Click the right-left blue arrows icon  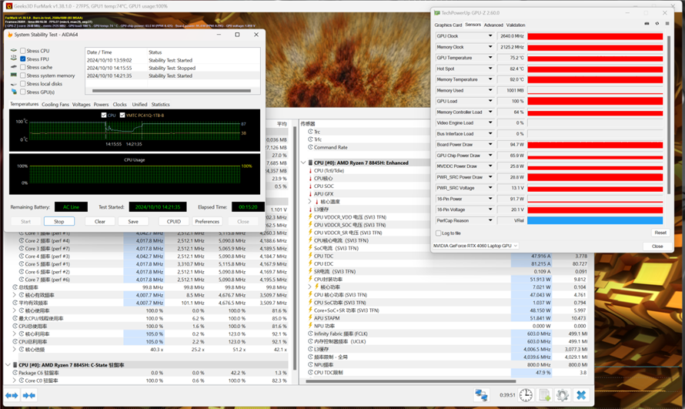[x=29, y=396]
